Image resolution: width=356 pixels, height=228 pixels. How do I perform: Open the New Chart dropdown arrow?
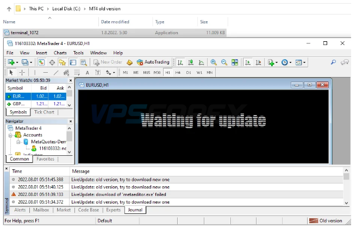click(x=17, y=63)
